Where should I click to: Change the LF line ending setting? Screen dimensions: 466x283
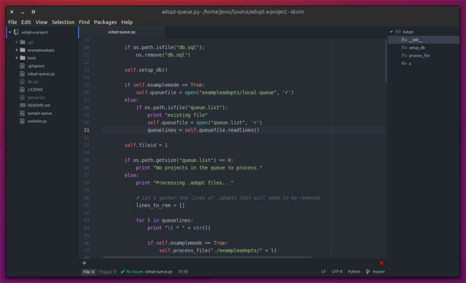[324, 272]
